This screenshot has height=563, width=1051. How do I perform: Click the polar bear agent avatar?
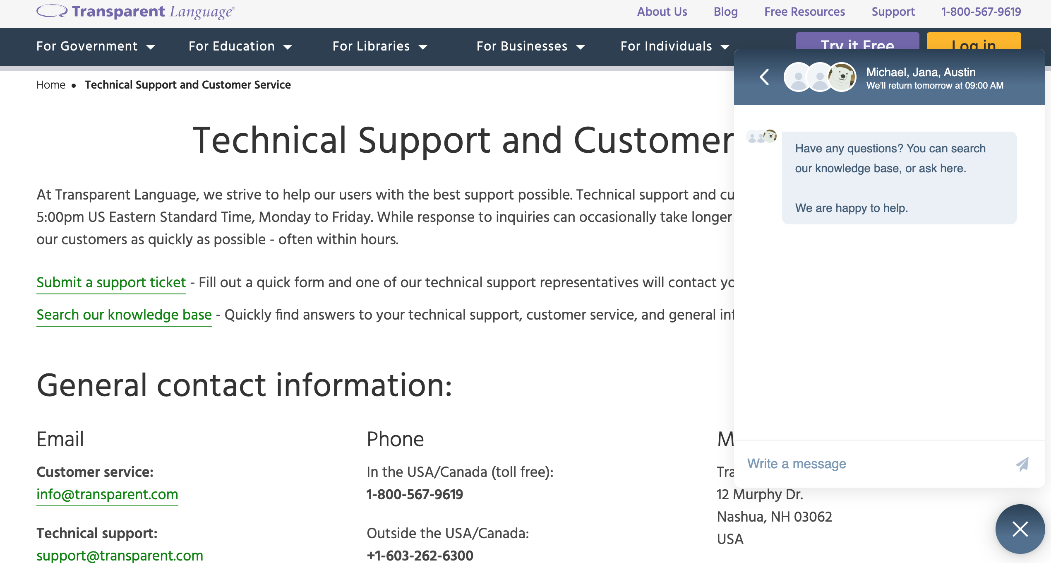(841, 77)
